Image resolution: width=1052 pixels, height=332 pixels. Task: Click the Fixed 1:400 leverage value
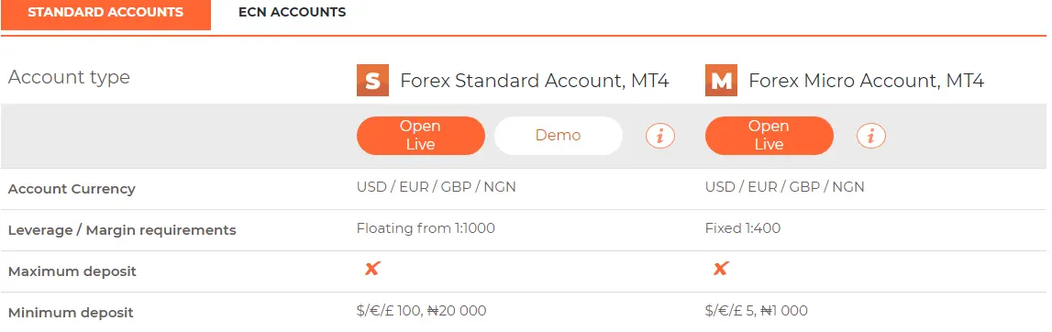[743, 228]
